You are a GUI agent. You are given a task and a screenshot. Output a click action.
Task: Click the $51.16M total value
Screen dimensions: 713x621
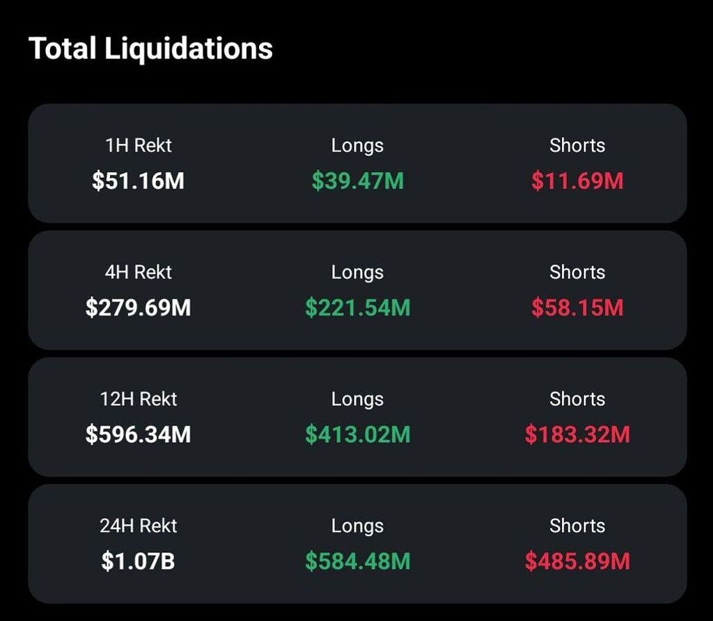click(x=139, y=180)
